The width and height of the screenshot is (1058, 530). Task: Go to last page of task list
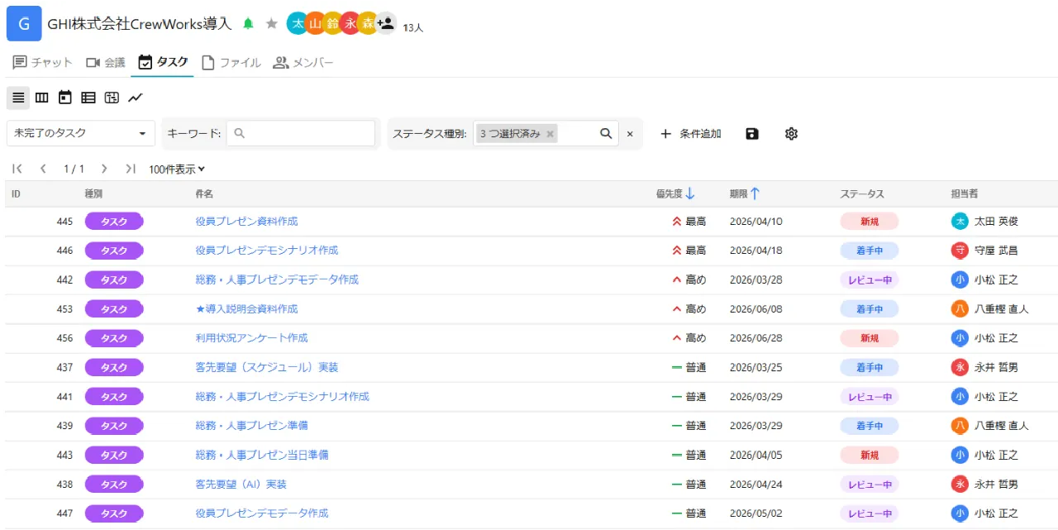[131, 169]
